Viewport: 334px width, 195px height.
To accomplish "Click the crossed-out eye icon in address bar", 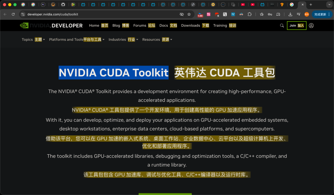I will [182, 14].
